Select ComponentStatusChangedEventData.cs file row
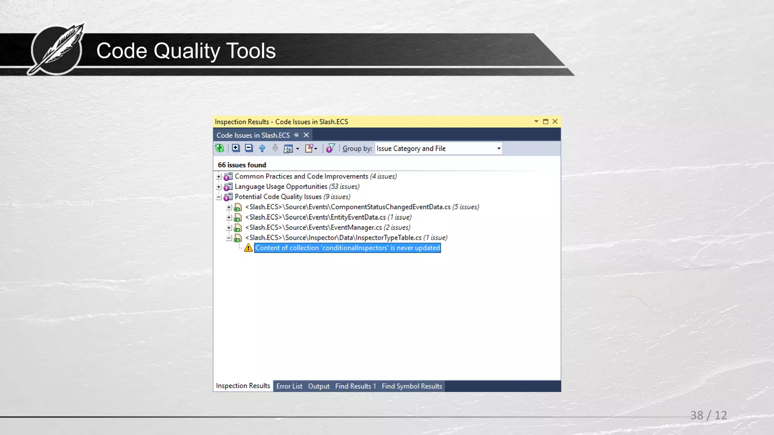 [x=362, y=207]
